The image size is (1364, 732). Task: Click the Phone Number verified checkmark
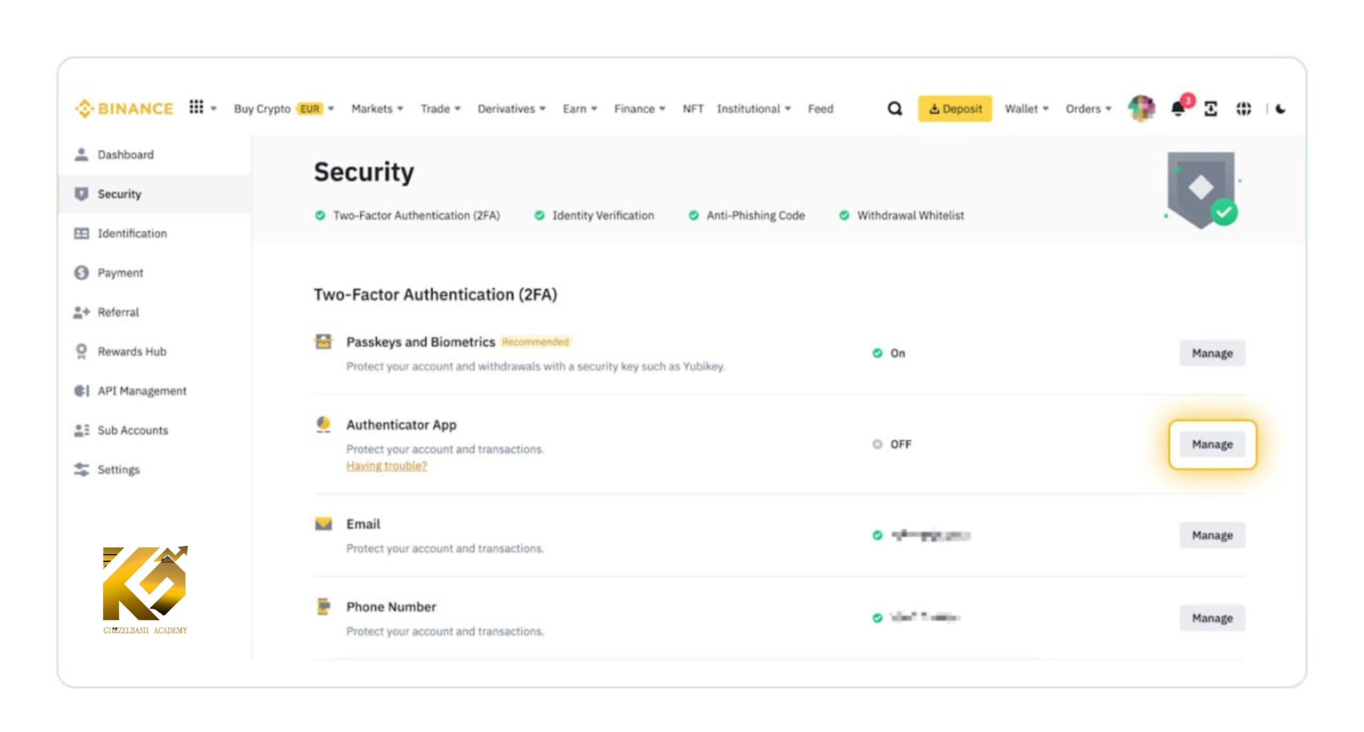click(877, 618)
